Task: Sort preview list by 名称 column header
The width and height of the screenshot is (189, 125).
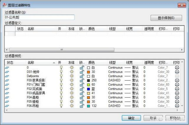Action: (x=41, y=63)
